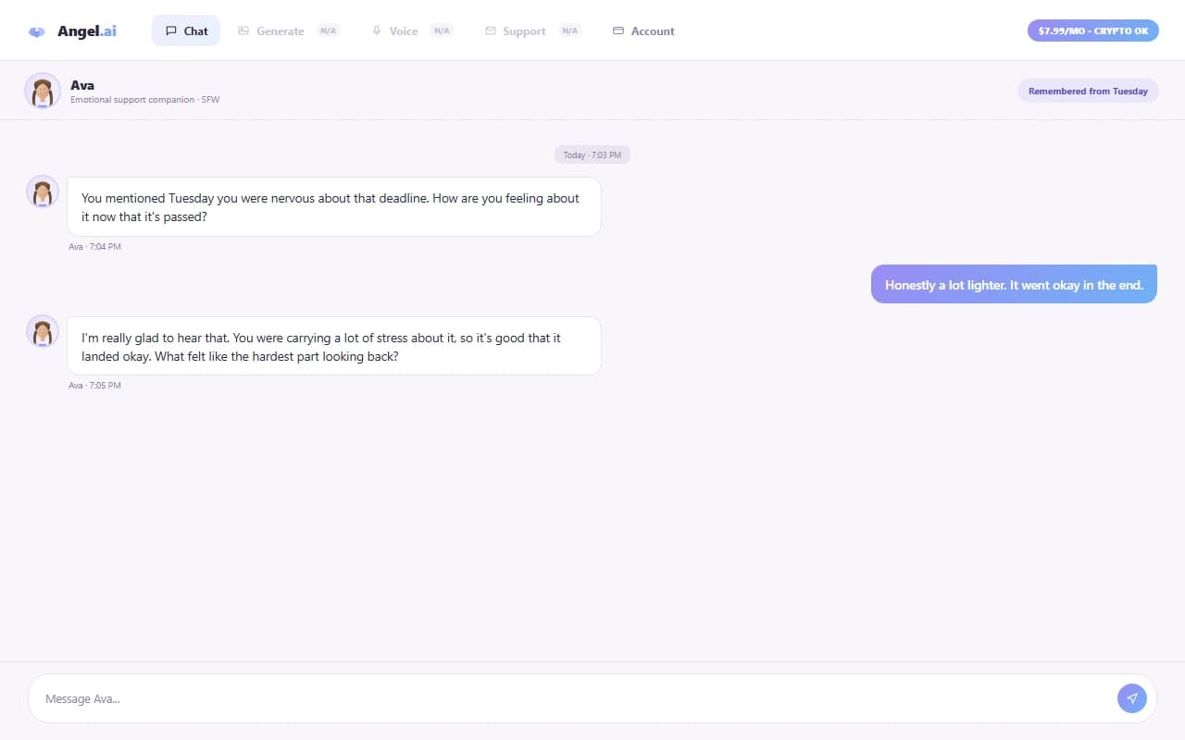
Task: Click the N/A badge next to Support
Action: tap(569, 31)
